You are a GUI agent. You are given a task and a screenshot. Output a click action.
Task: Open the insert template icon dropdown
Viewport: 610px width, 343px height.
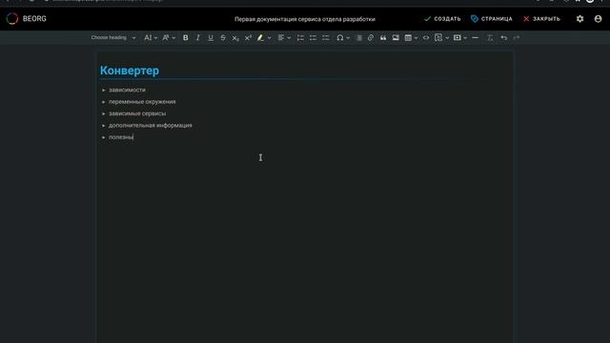(441, 38)
